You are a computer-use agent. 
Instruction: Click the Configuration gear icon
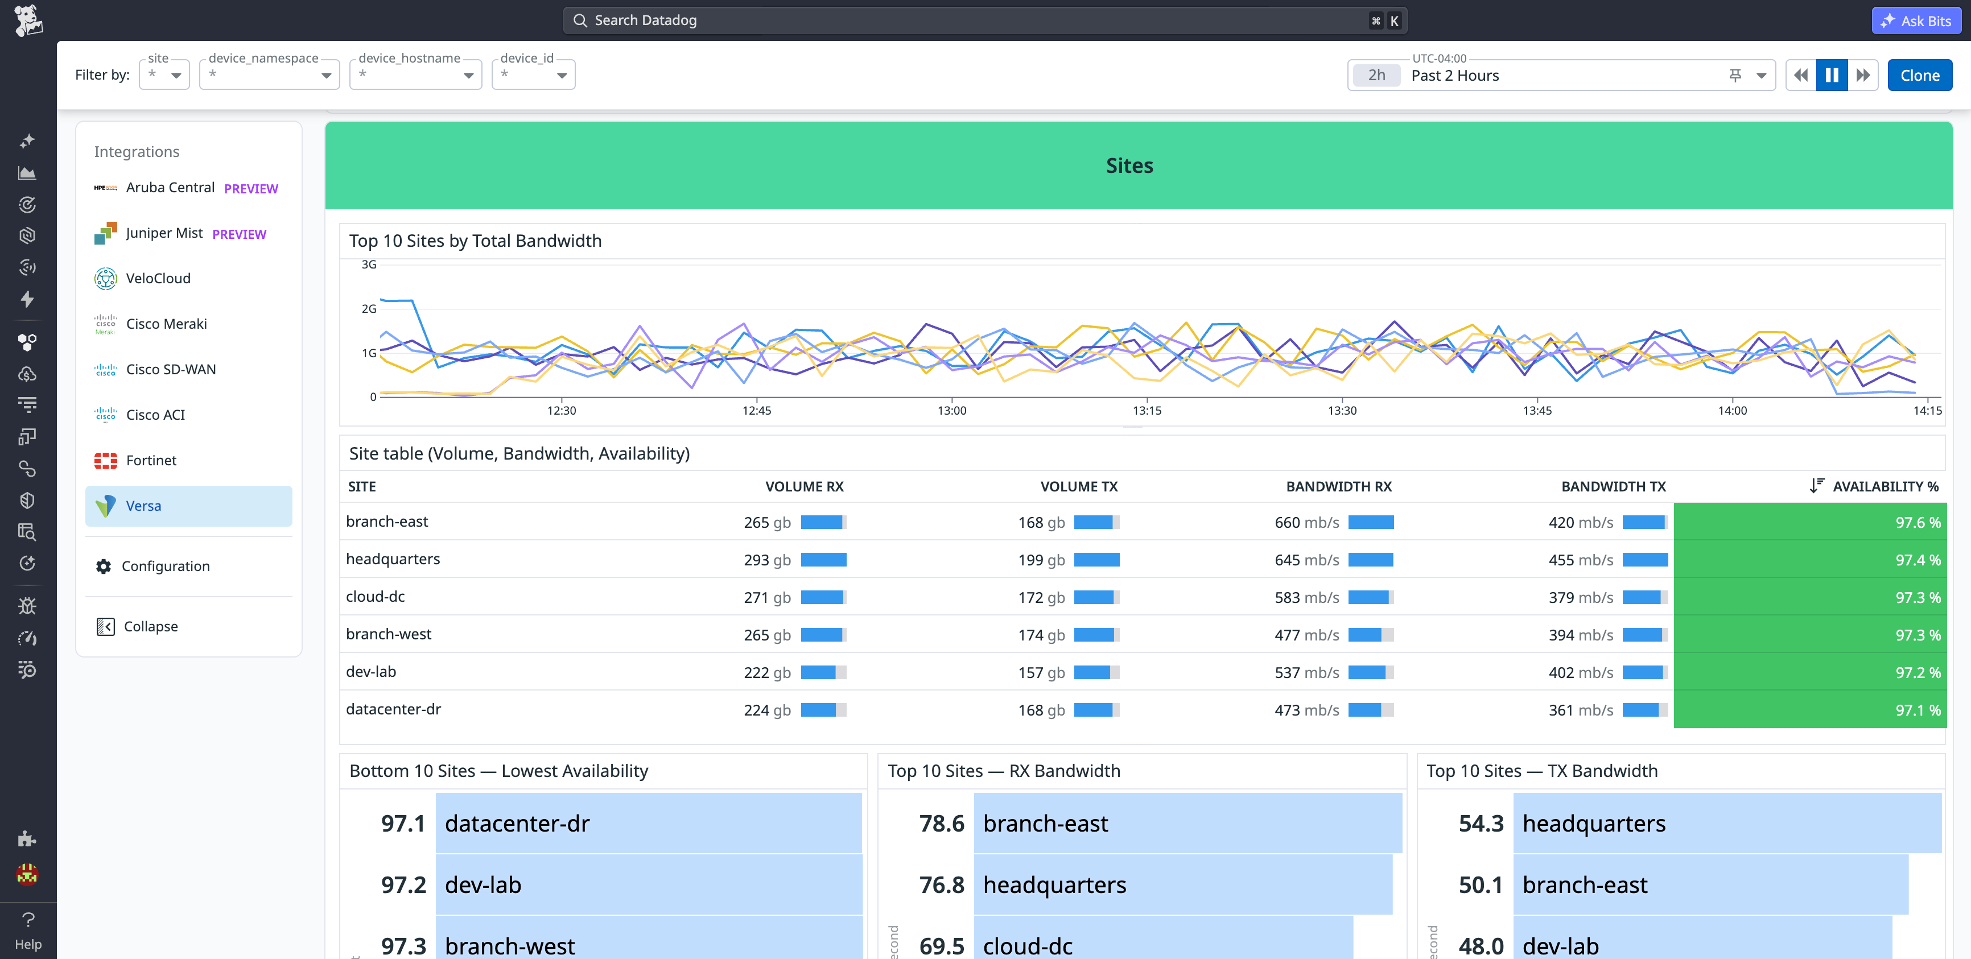coord(104,566)
